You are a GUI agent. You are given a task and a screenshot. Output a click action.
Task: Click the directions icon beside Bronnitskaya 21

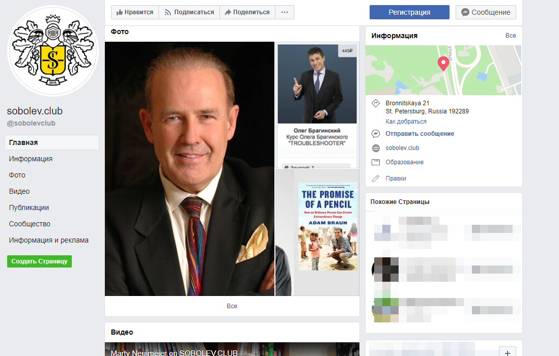pos(376,103)
